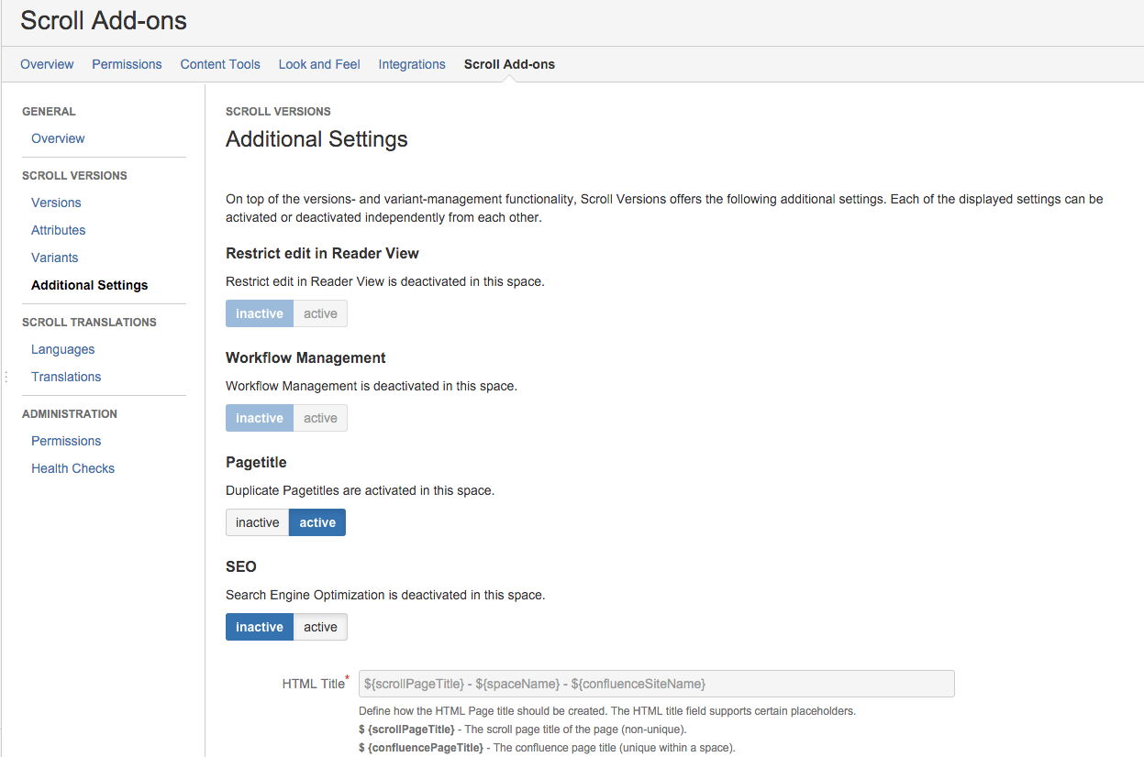
Task: Click the 'SCROLL VERSIONS' breadcrumb label above heading
Action: tap(278, 112)
